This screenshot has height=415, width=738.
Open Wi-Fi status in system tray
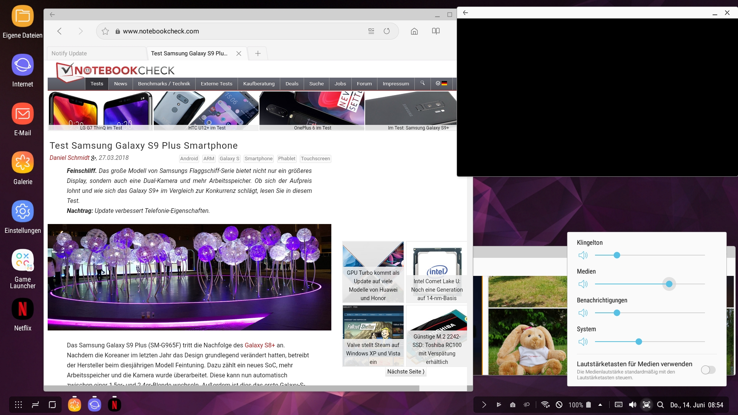[x=545, y=405]
